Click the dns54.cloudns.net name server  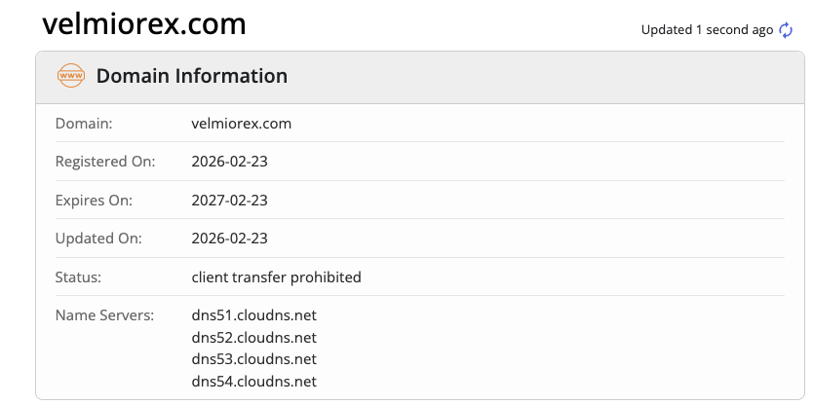point(253,382)
